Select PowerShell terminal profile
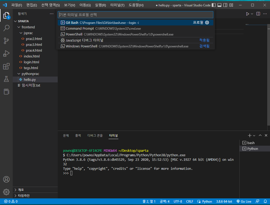270x205 pixels. pos(136,34)
